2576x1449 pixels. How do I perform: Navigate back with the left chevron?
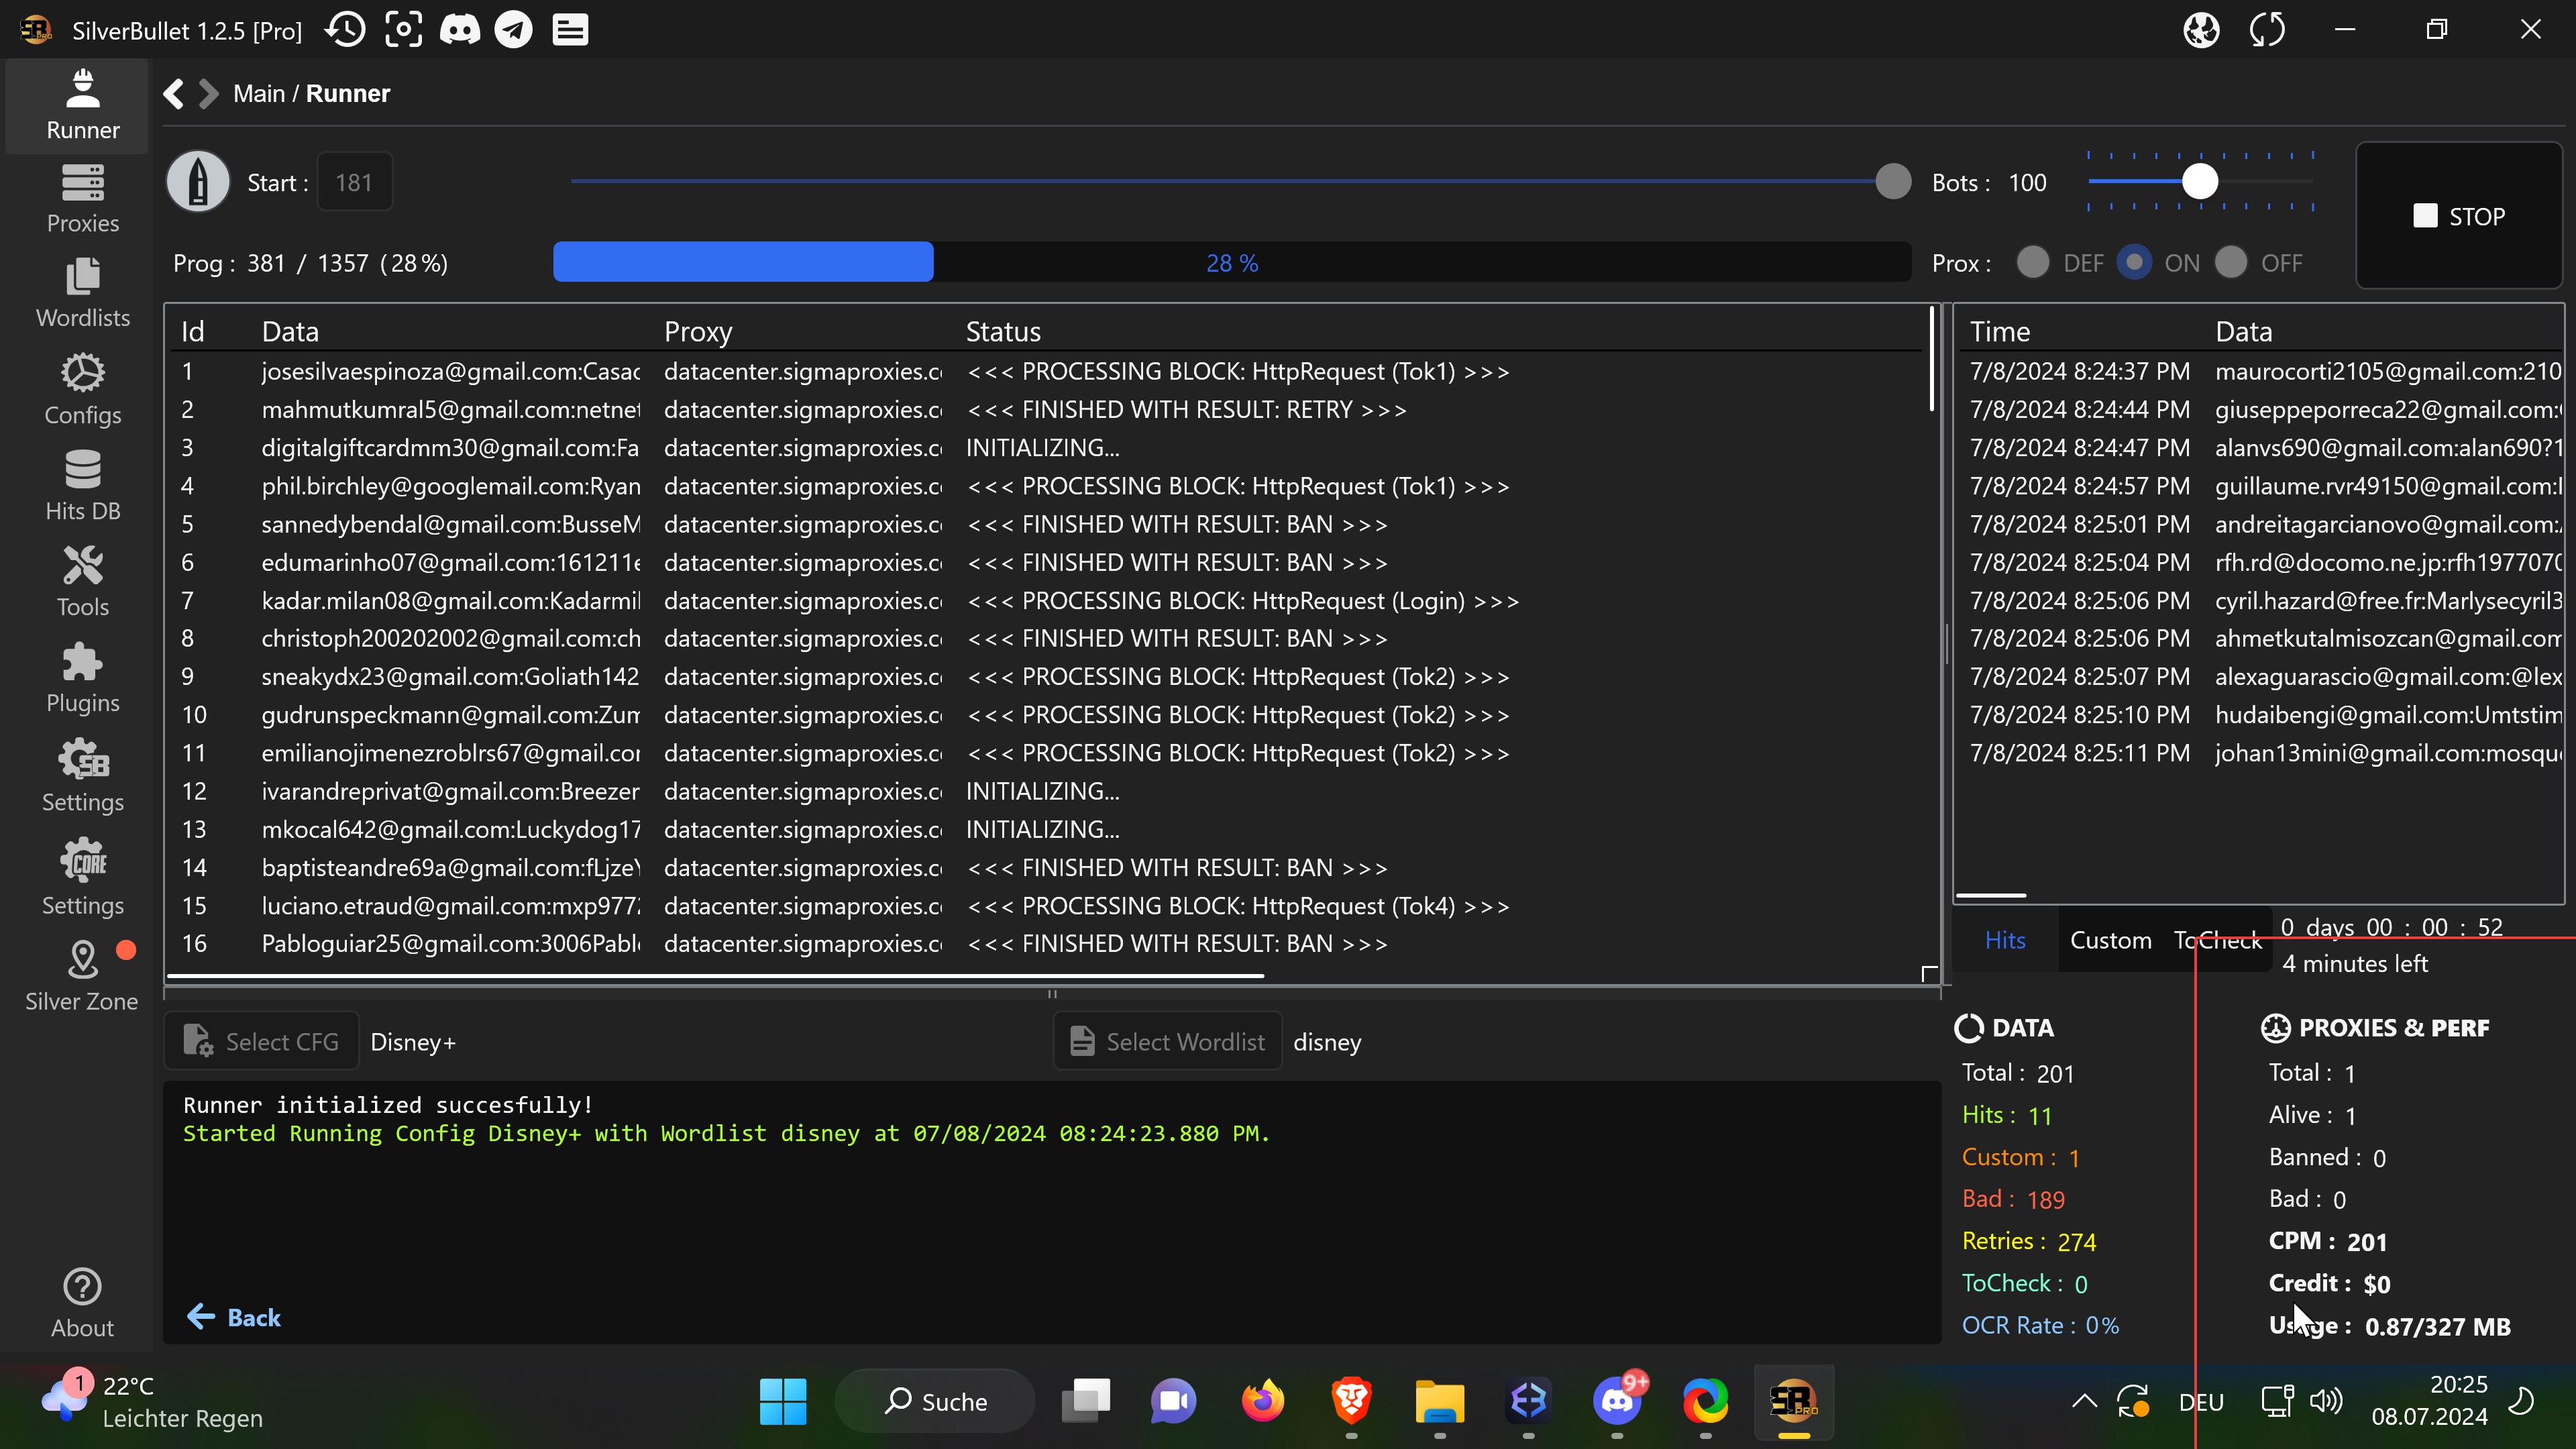click(x=173, y=94)
